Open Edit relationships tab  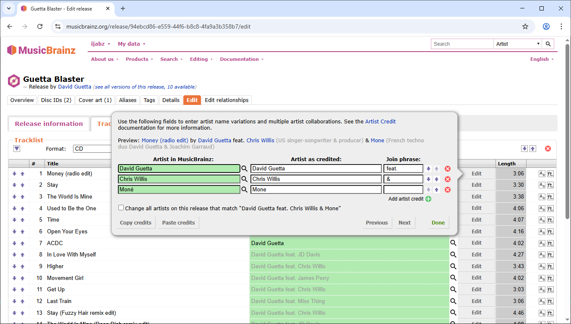click(227, 100)
